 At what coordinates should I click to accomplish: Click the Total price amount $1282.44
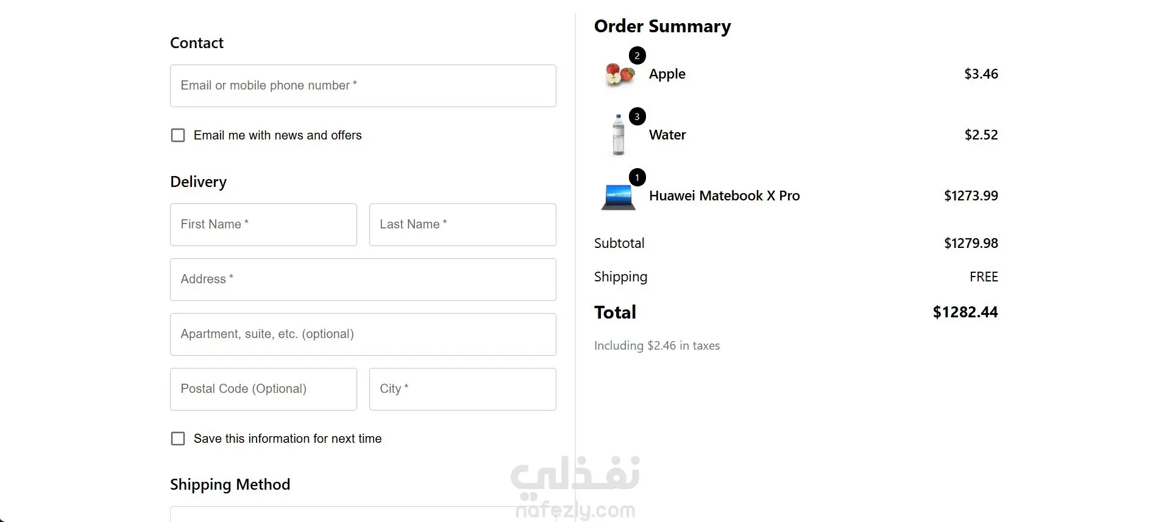pyautogui.click(x=965, y=312)
